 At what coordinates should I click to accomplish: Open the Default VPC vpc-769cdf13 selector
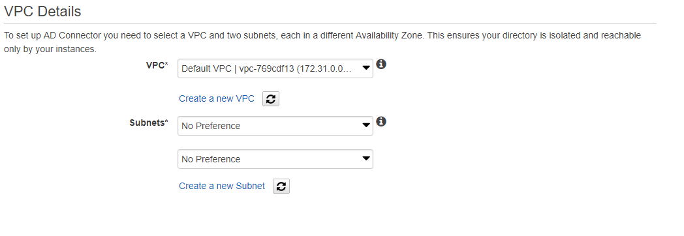pyautogui.click(x=275, y=68)
